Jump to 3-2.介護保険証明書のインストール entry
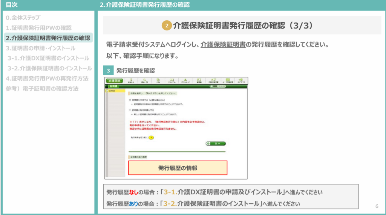The height and width of the screenshot is (215, 386). pyautogui.click(x=50, y=68)
